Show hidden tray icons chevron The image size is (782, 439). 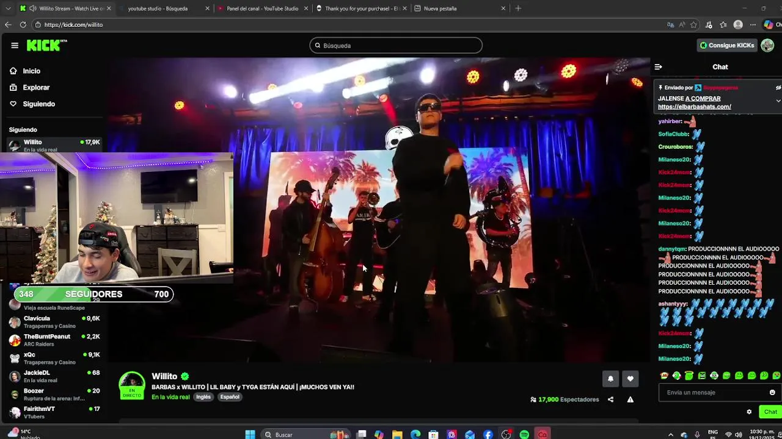[671, 434]
